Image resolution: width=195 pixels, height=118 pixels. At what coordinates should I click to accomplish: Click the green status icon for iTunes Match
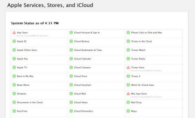pos(128,50)
